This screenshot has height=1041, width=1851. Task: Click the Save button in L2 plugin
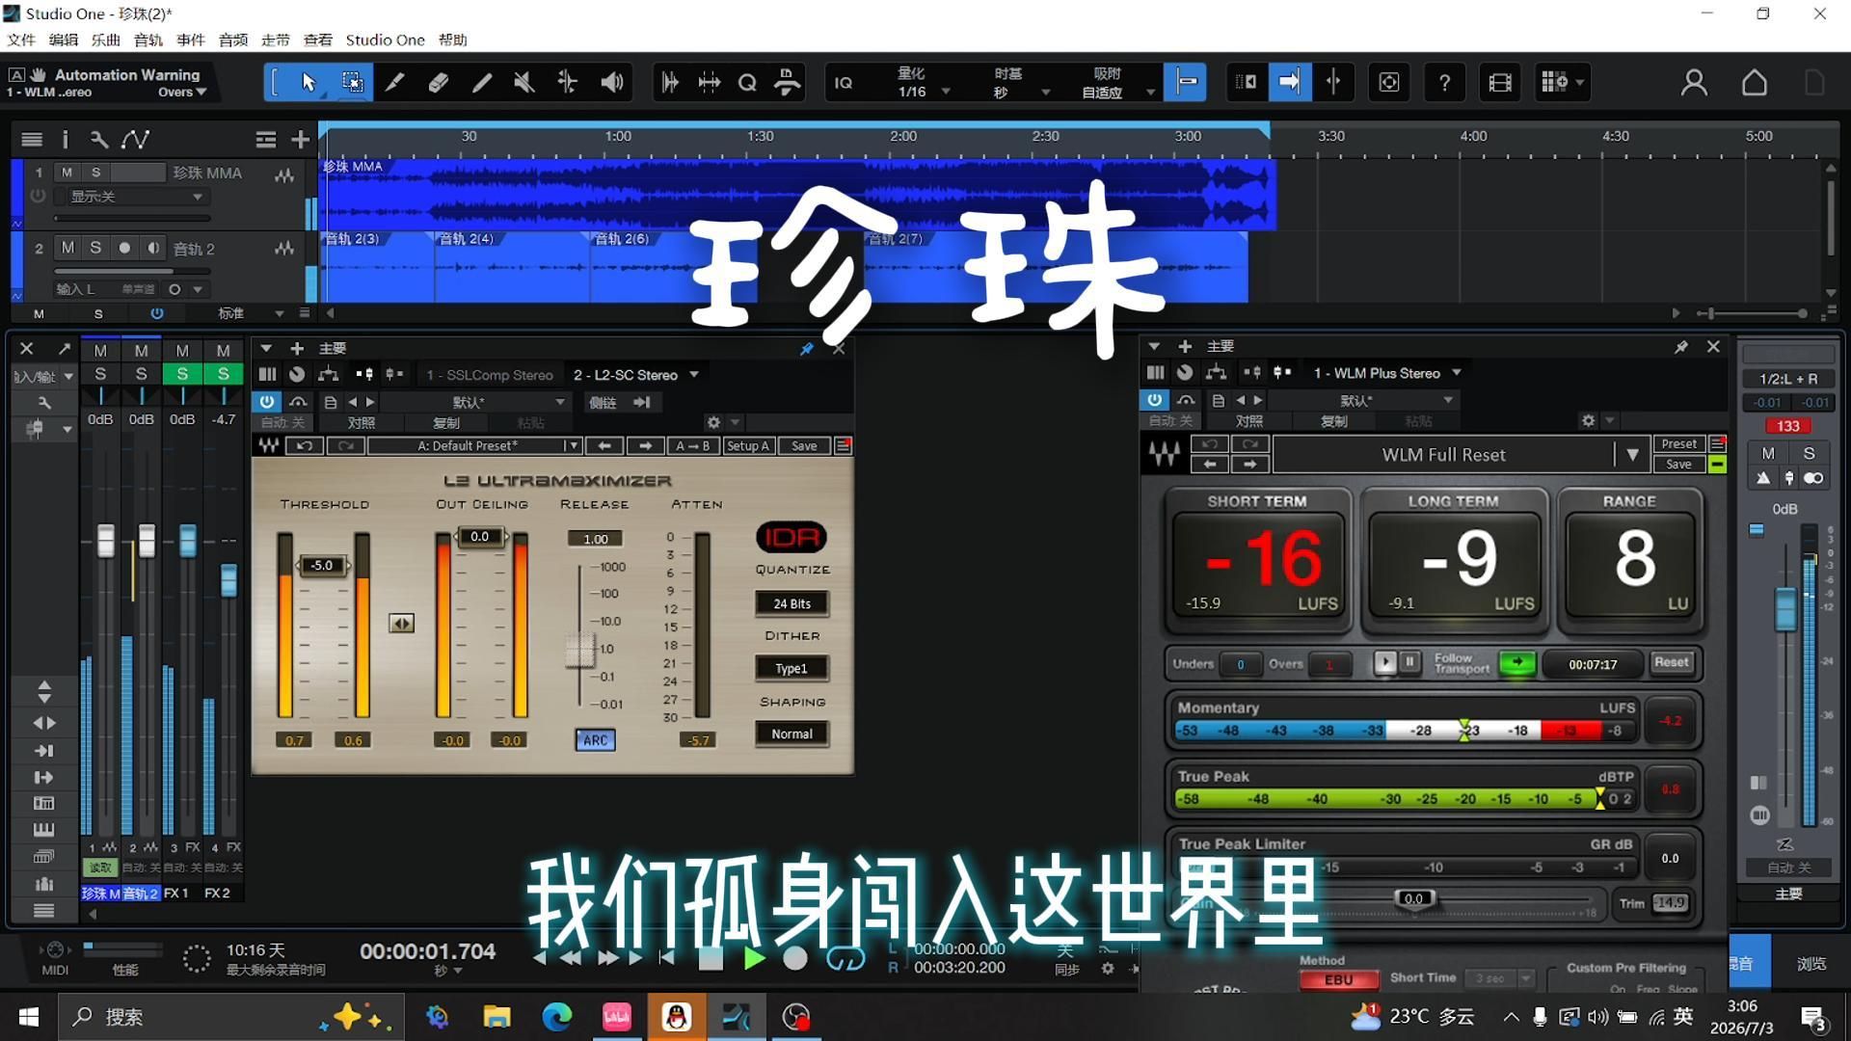[x=804, y=445]
